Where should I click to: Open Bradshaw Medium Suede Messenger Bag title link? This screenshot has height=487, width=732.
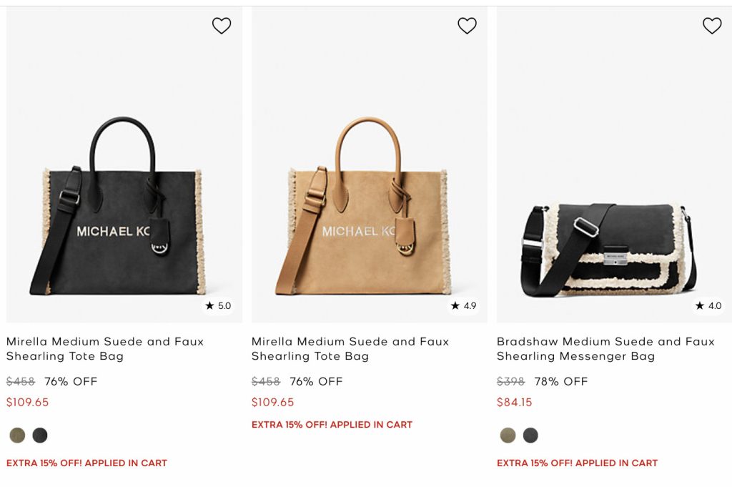(605, 349)
